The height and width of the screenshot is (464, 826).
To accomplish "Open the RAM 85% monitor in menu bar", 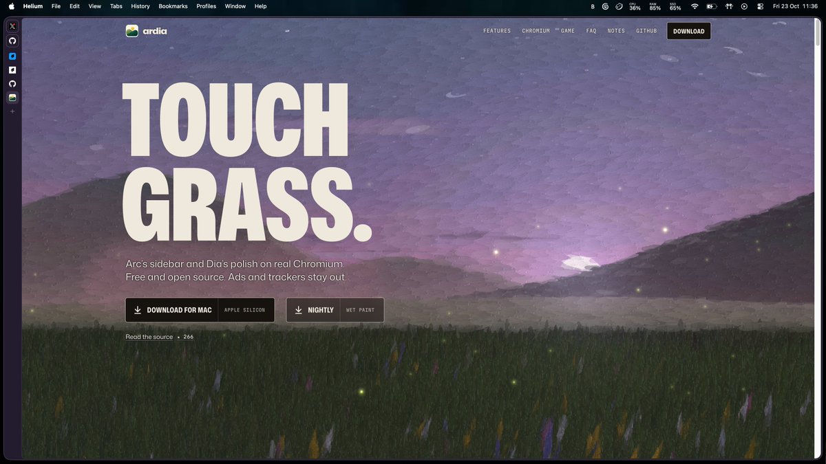I will tap(655, 6).
